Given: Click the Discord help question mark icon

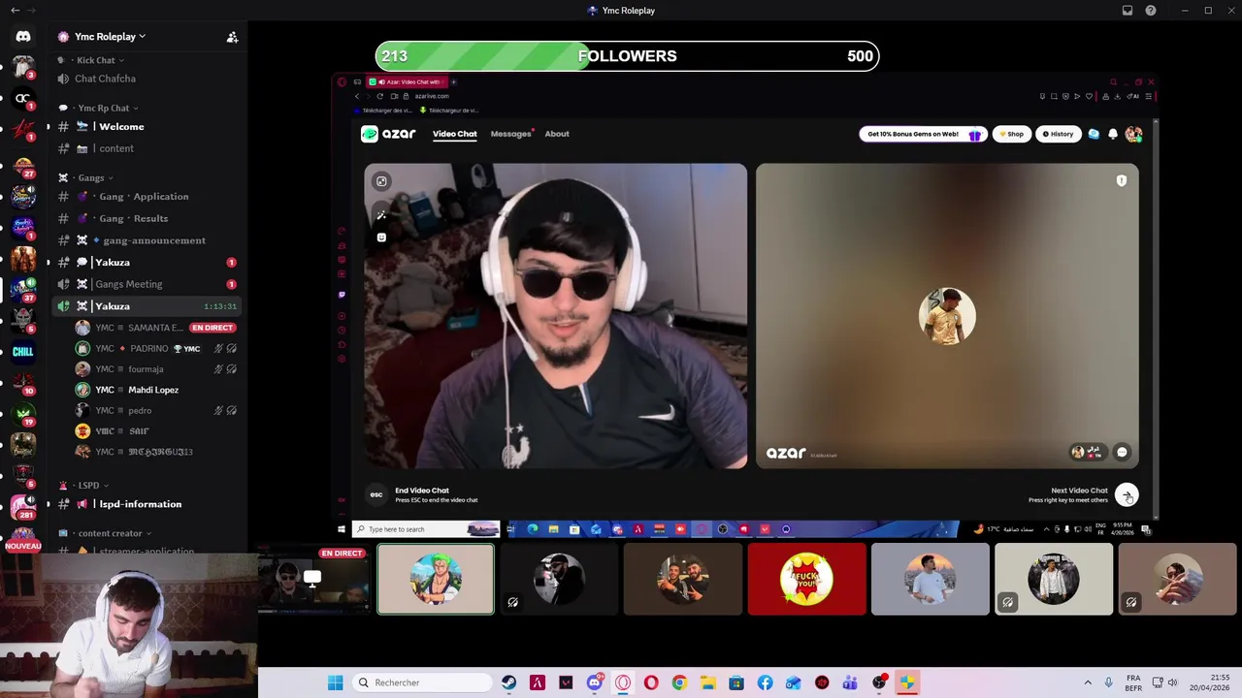Looking at the screenshot, I should [x=1151, y=11].
